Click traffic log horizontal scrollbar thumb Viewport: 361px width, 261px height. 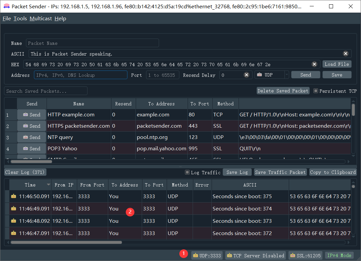coord(66,242)
